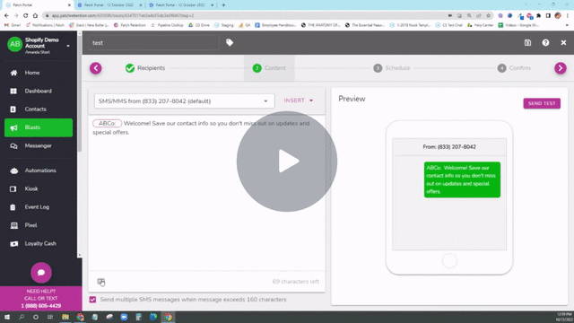The width and height of the screenshot is (574, 323).
Task: Open the INSERT dropdown menu
Action: [299, 100]
